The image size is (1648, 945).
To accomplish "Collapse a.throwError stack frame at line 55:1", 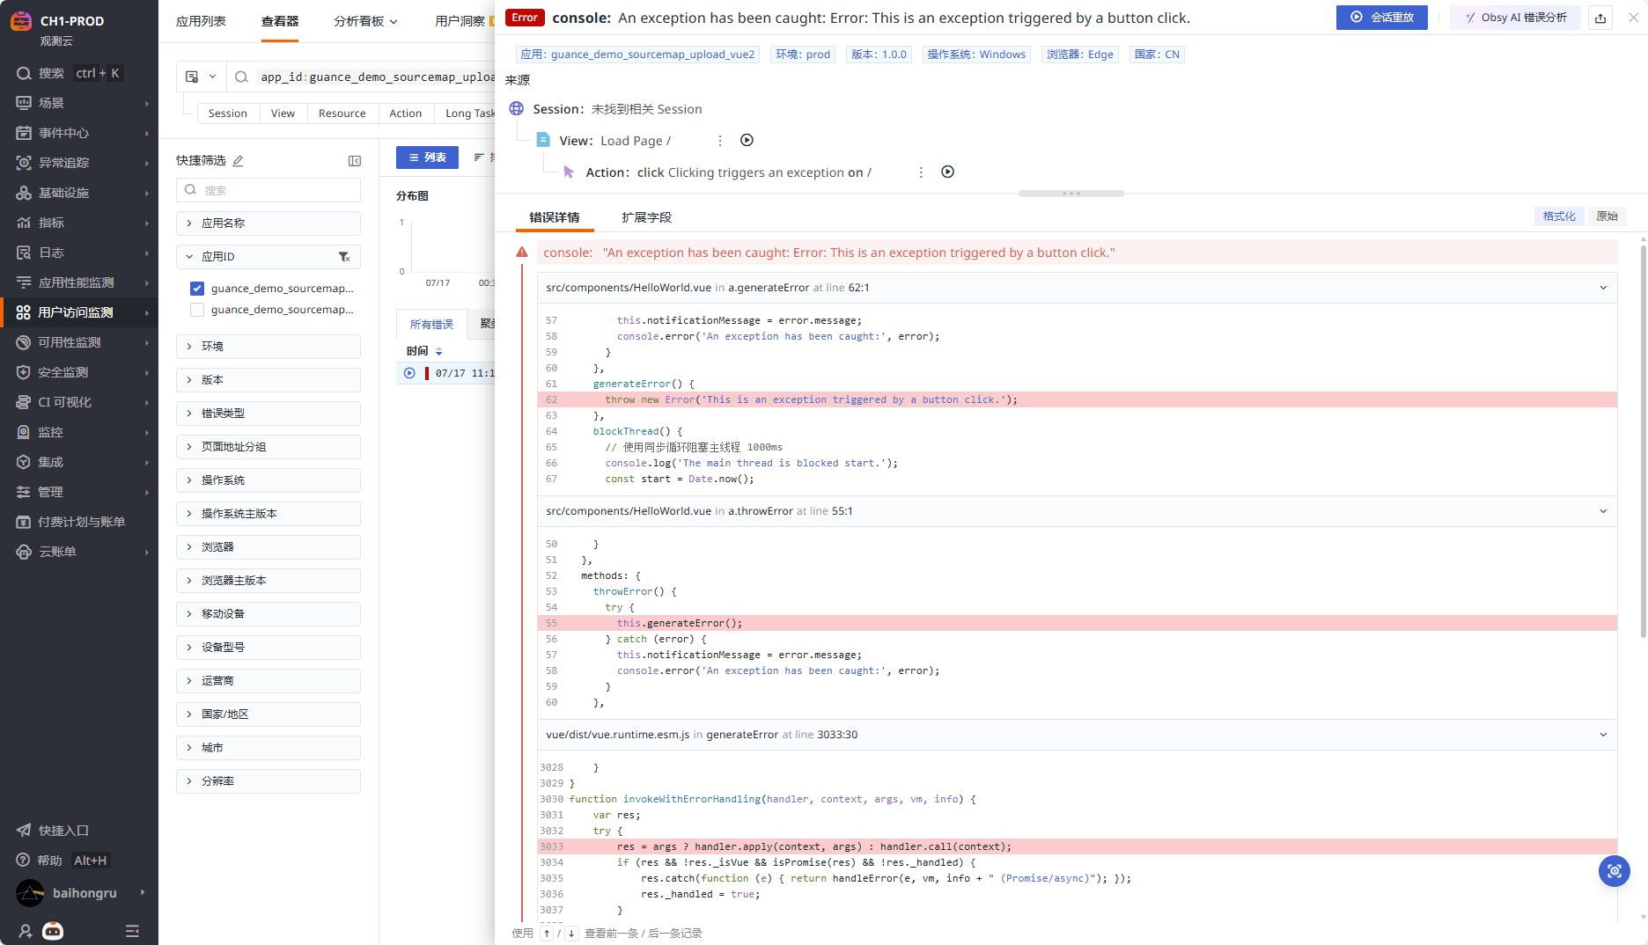I will pyautogui.click(x=1602, y=511).
